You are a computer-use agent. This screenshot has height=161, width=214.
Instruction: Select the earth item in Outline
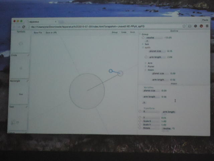click(147, 48)
